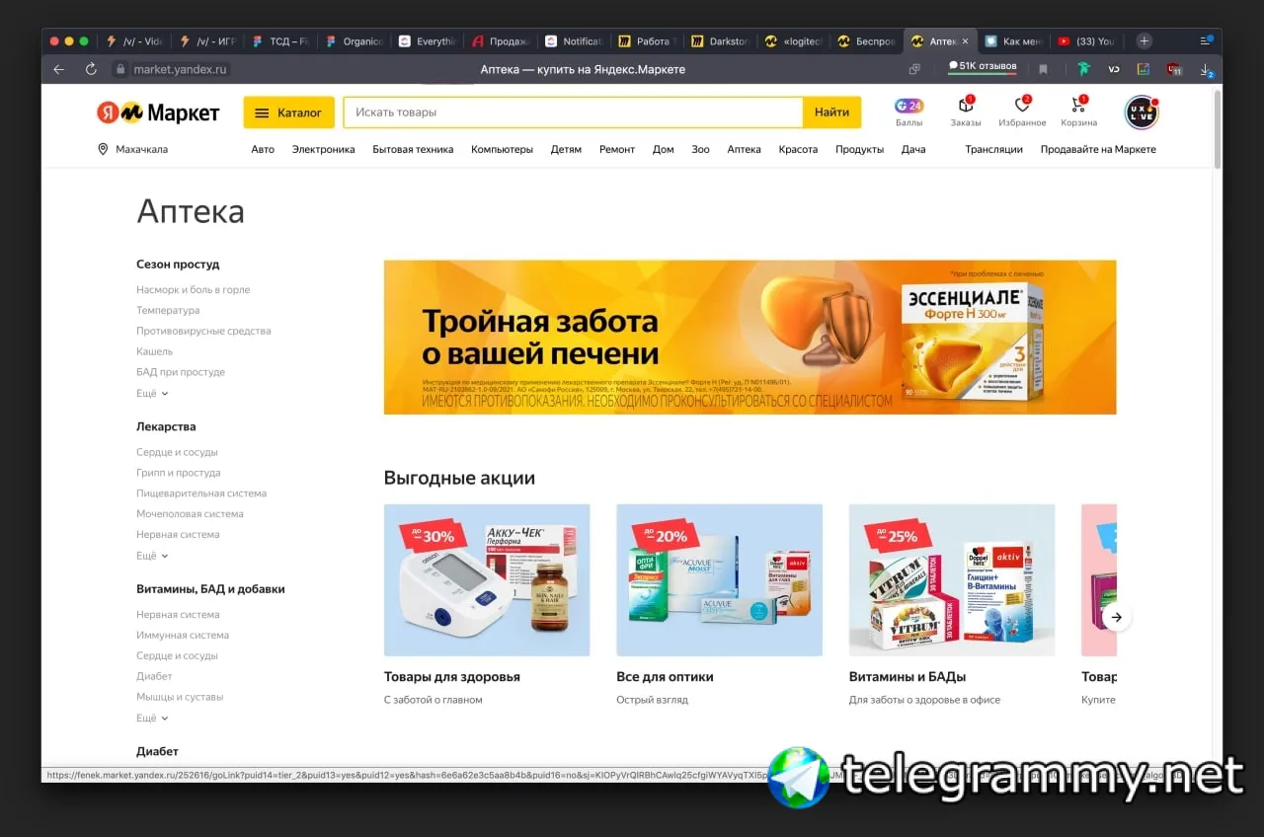Switch to the Notifications browser tab
The width and height of the screenshot is (1264, 837).
(x=576, y=41)
